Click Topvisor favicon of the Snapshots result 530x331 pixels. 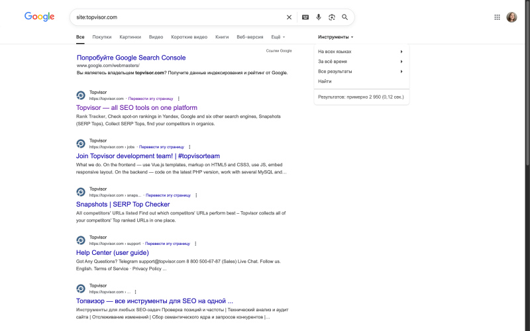click(x=81, y=192)
